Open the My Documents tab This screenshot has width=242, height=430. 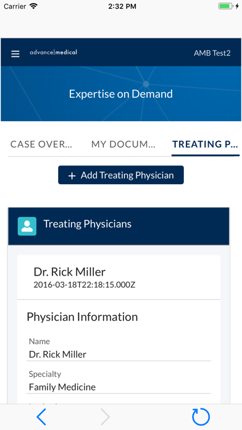pos(123,144)
